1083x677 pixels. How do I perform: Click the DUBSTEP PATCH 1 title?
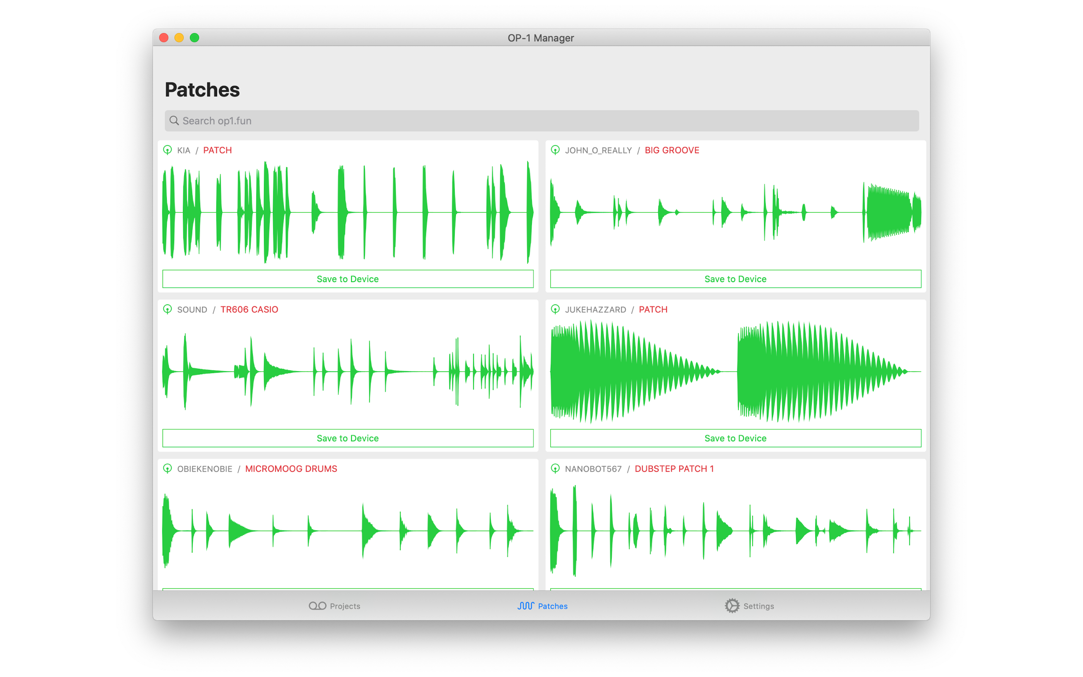click(x=674, y=469)
